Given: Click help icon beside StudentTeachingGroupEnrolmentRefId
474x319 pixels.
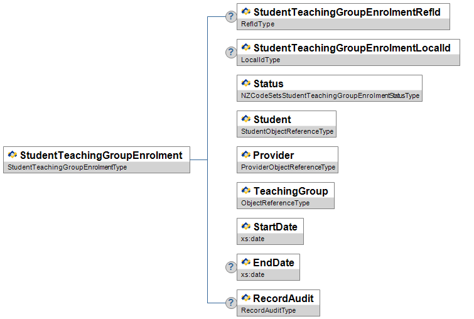Looking at the screenshot, I should (x=231, y=16).
